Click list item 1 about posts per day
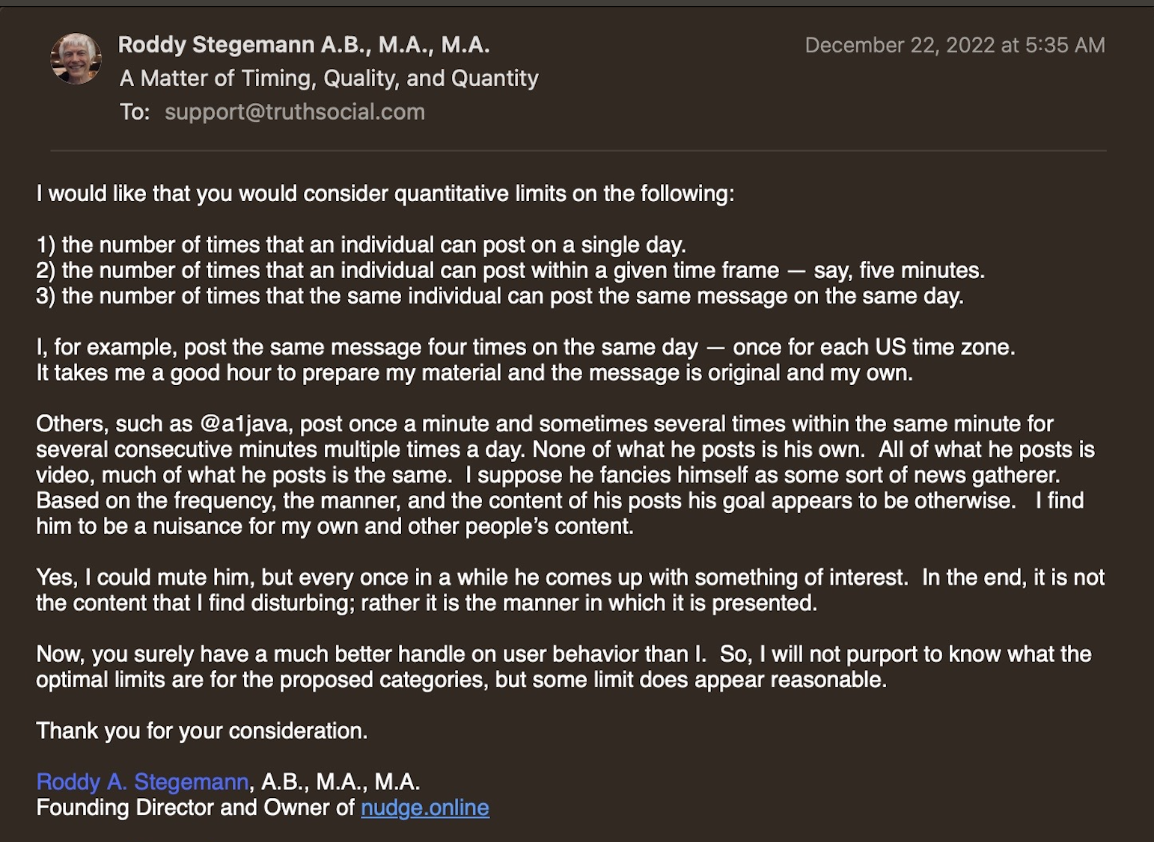Image resolution: width=1154 pixels, height=842 pixels. point(361,245)
